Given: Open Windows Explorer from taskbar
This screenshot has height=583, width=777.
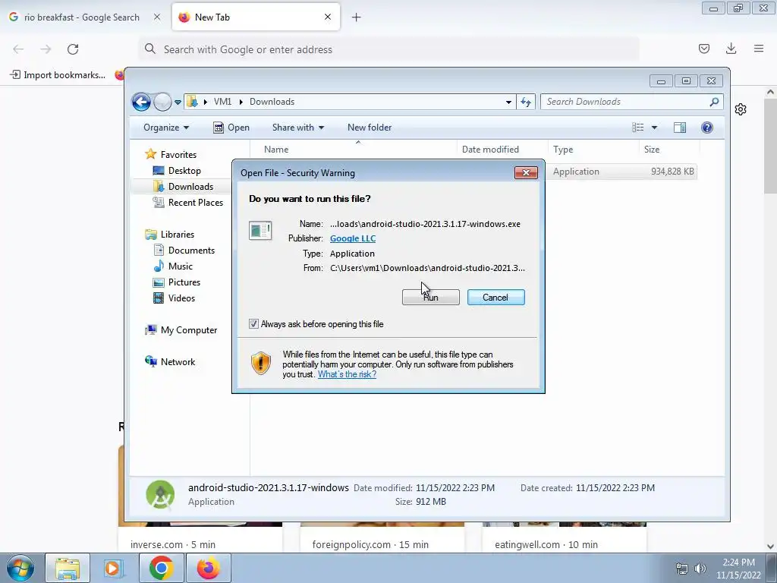Looking at the screenshot, I should 68,568.
